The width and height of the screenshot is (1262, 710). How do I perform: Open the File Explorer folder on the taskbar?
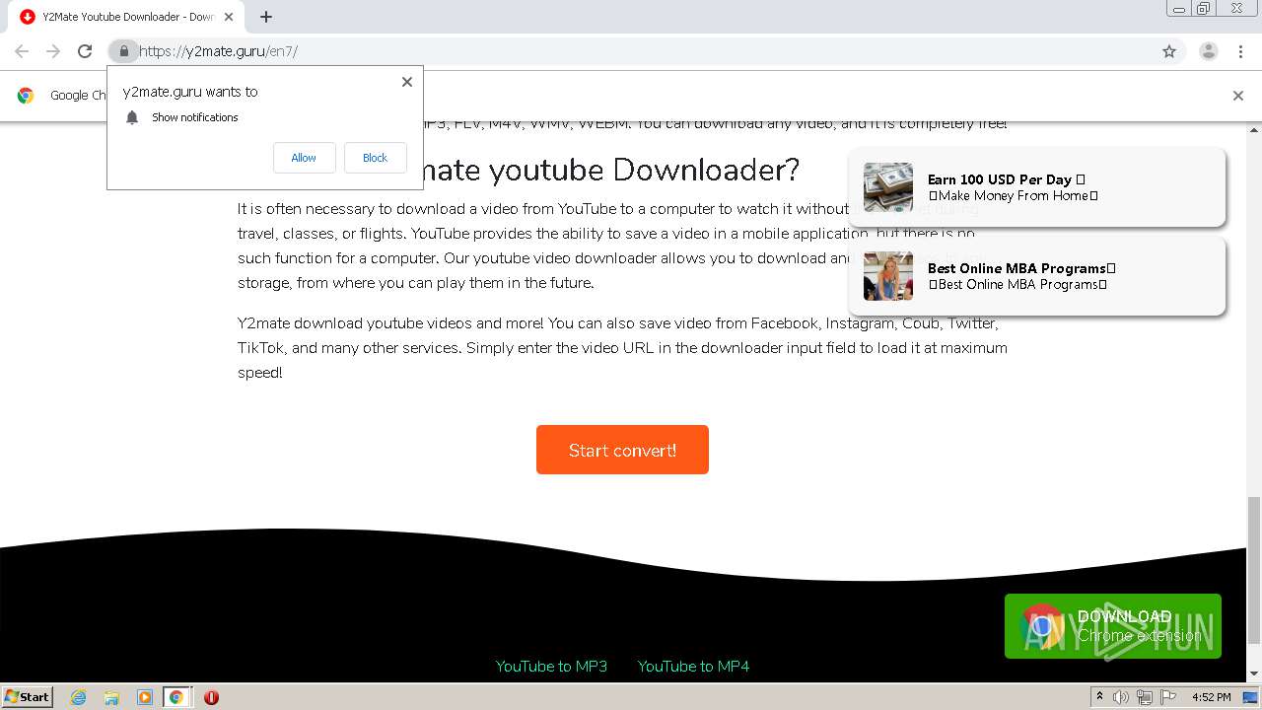[111, 697]
